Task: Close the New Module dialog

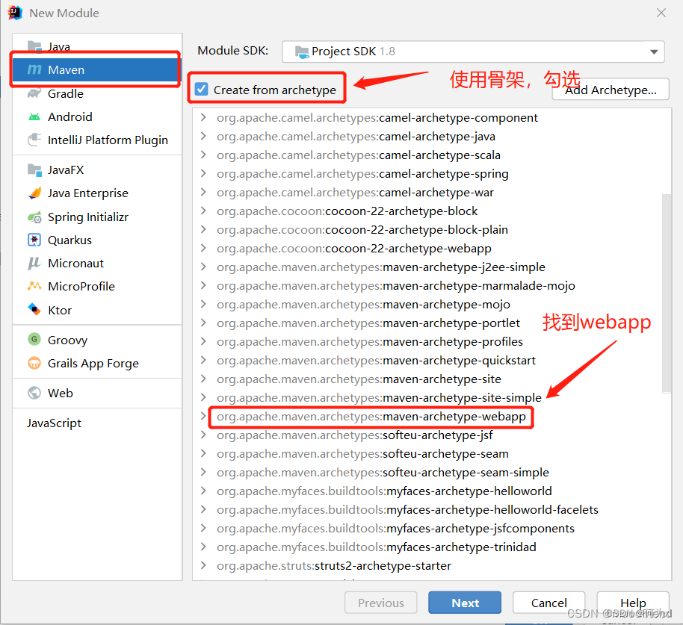Action: click(661, 13)
